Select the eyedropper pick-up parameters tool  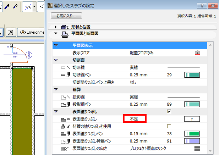pos(7,6)
